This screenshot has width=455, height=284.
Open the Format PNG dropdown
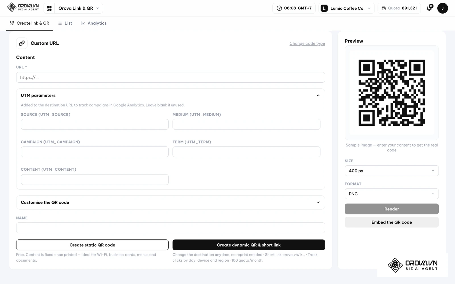[392, 194]
